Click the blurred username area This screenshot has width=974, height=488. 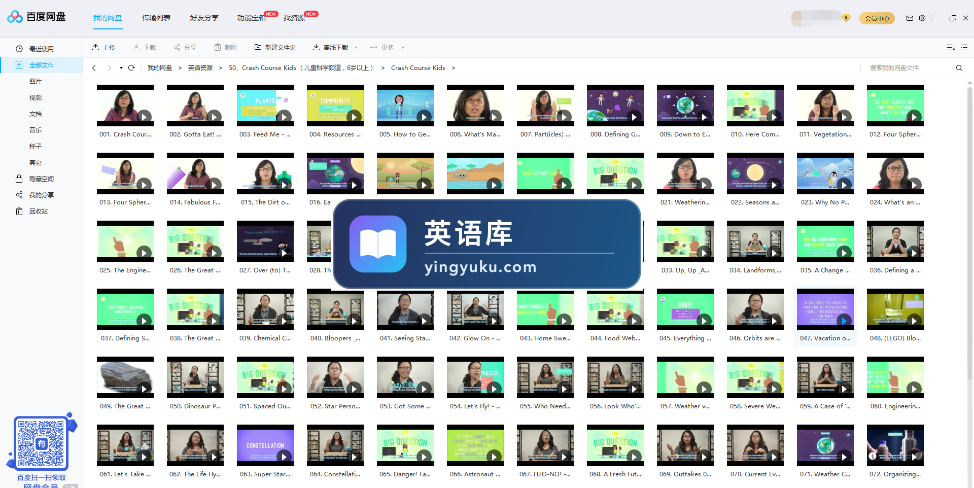click(x=816, y=18)
